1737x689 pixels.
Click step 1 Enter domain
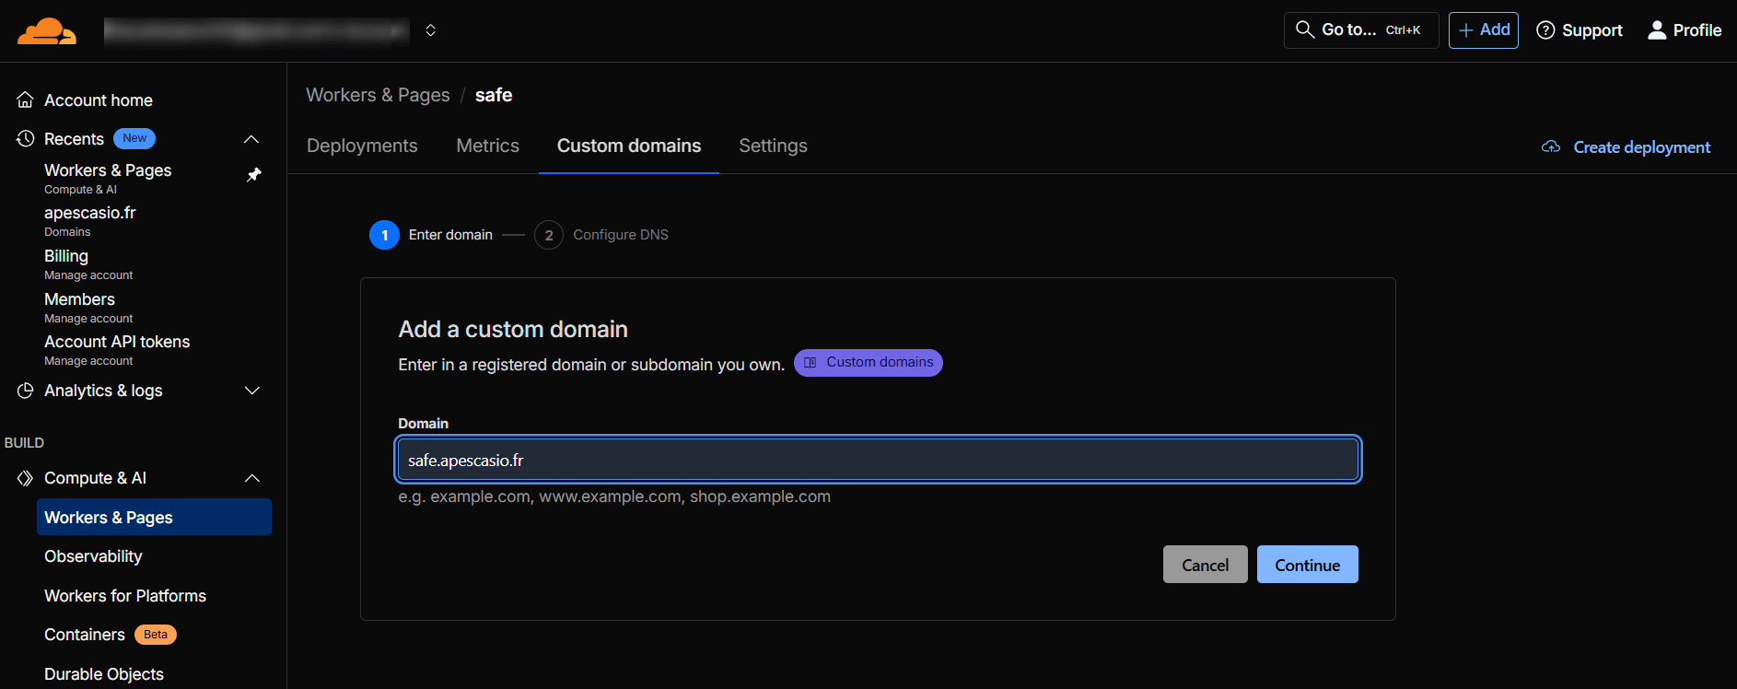point(431,235)
